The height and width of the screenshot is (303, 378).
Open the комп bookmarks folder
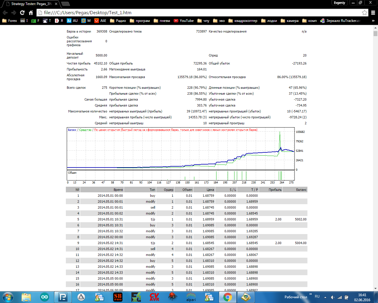tap(309, 21)
